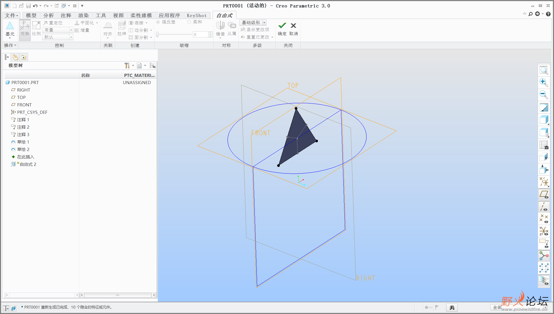Switch to the 柔性建模 tab

[141, 15]
